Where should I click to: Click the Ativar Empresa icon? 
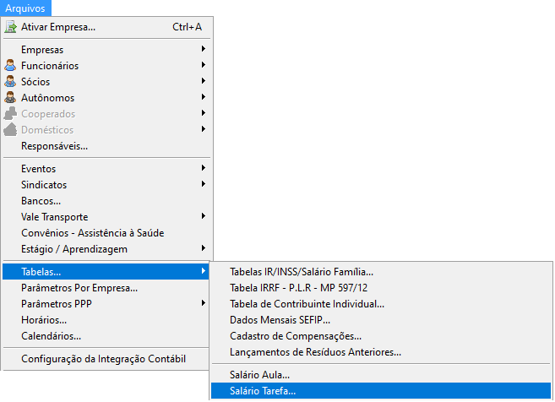10,27
